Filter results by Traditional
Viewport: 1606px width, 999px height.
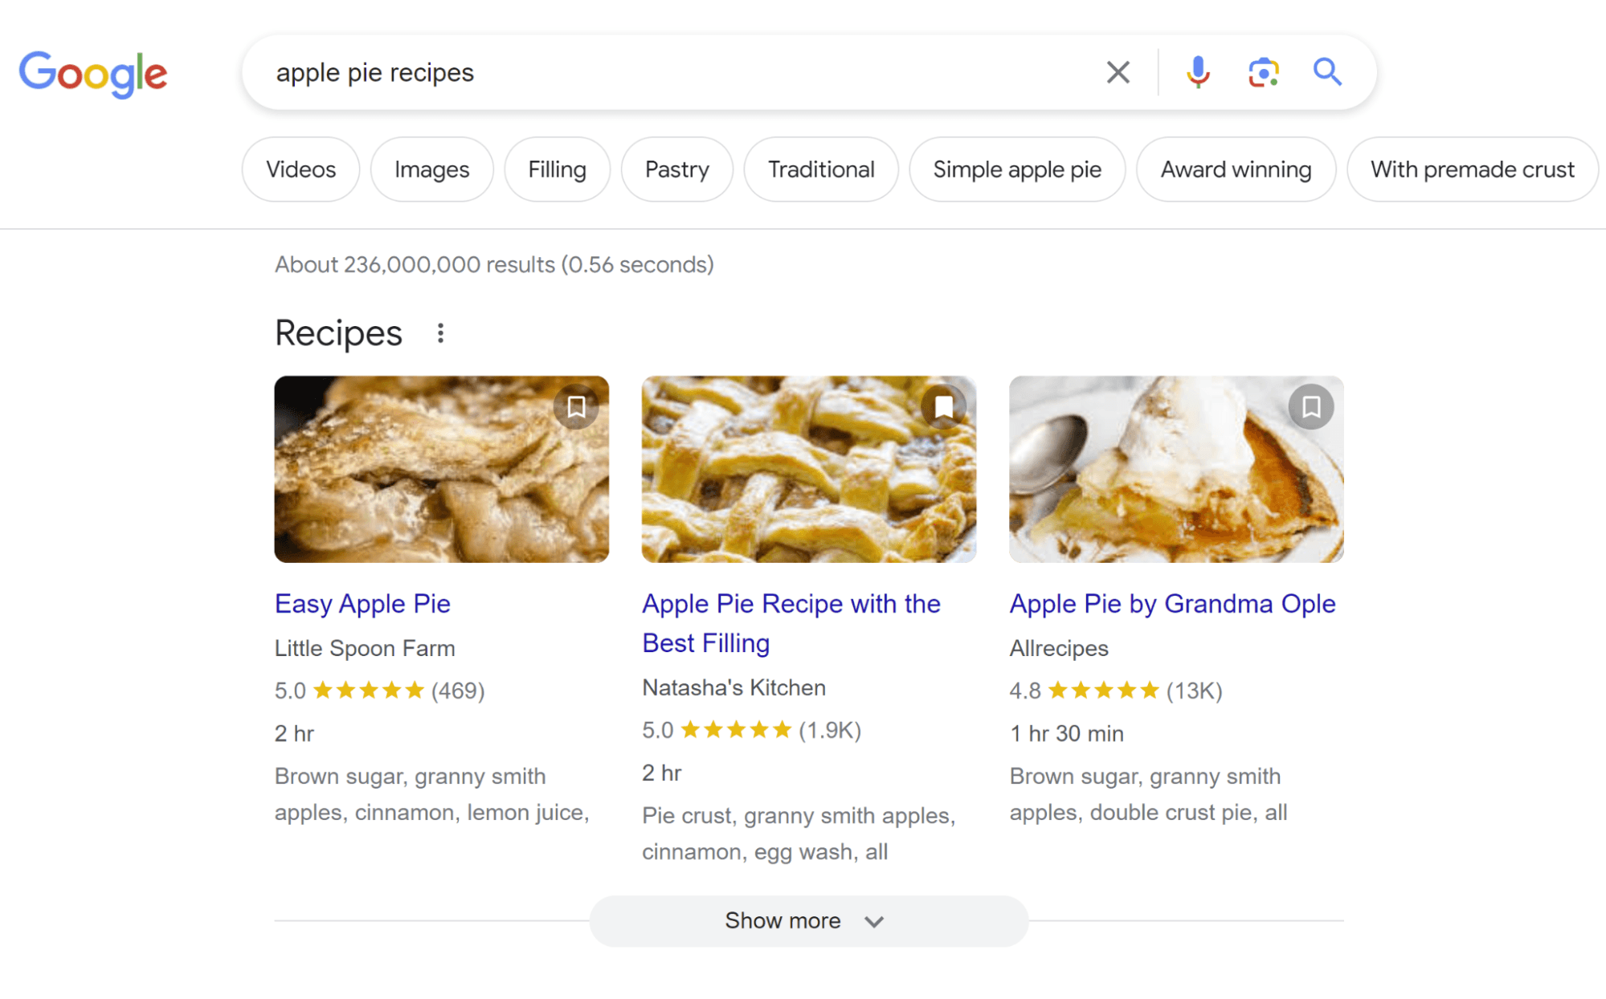click(x=820, y=169)
